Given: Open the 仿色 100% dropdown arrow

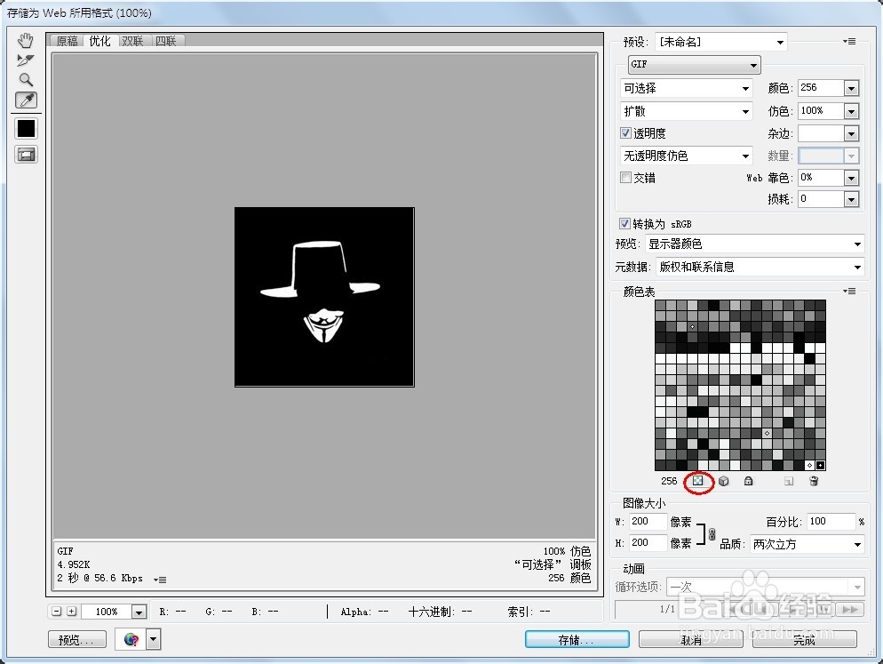Looking at the screenshot, I should (851, 111).
